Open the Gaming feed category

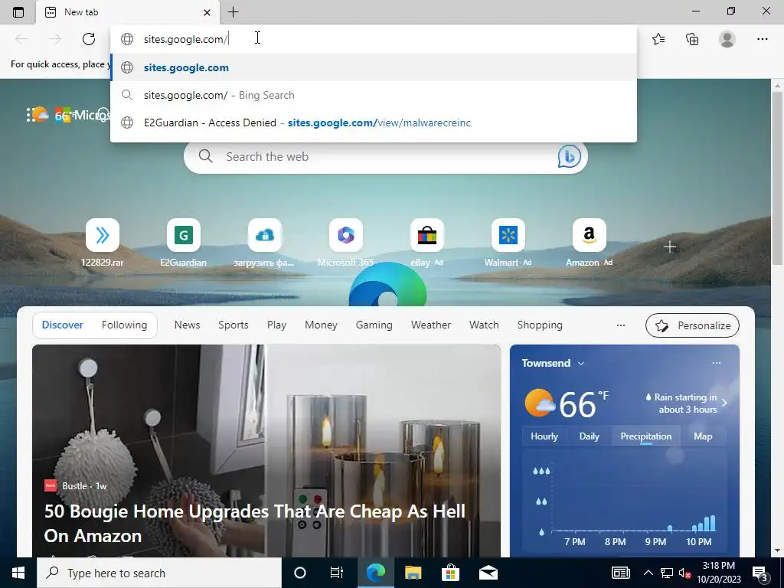click(374, 325)
